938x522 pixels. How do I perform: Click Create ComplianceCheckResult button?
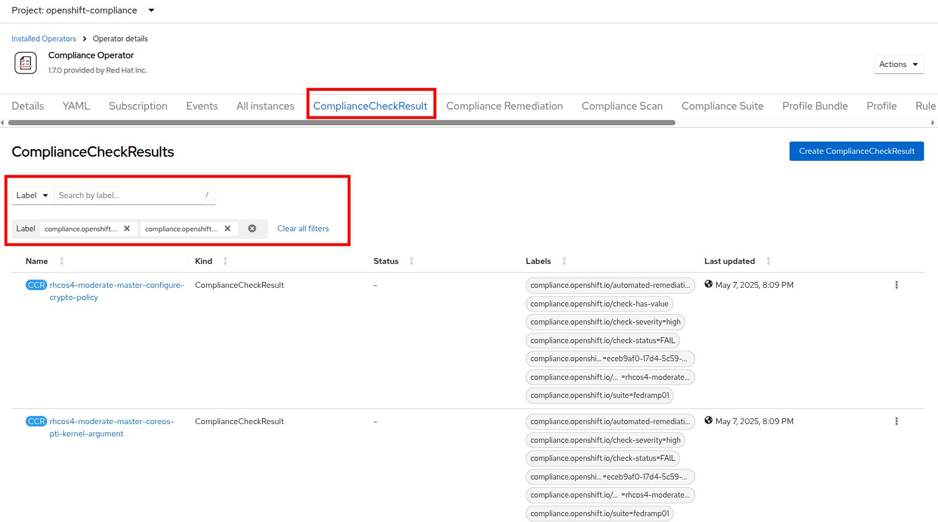point(856,151)
